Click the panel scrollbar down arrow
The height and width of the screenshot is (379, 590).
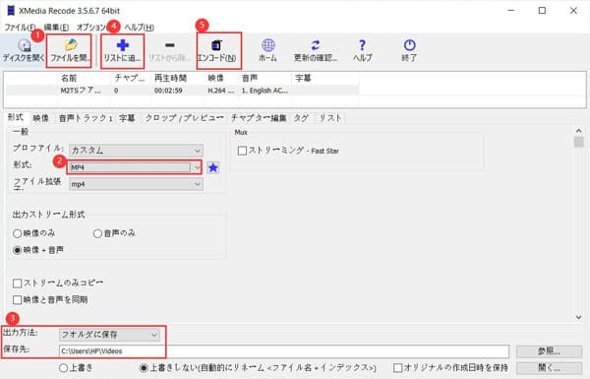click(579, 318)
